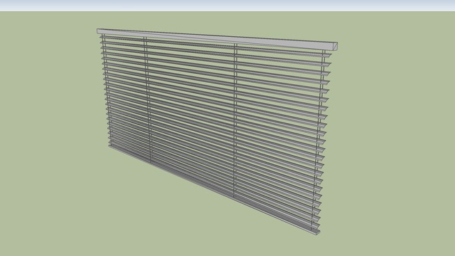
Task: Select the rightmost ladder cord
Action: coord(319,138)
